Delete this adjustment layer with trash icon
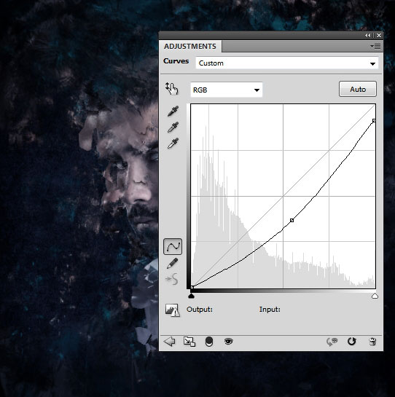Viewport: 395px width, 397px height. click(x=372, y=342)
